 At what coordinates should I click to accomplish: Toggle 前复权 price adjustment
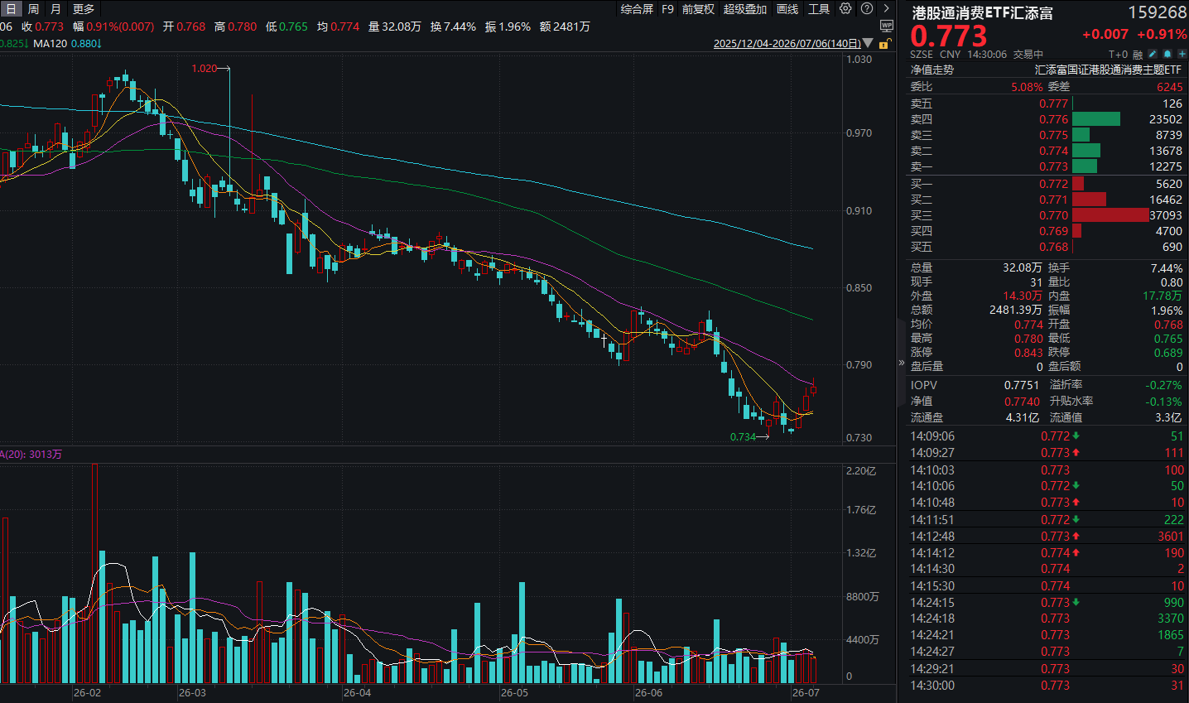coord(698,9)
